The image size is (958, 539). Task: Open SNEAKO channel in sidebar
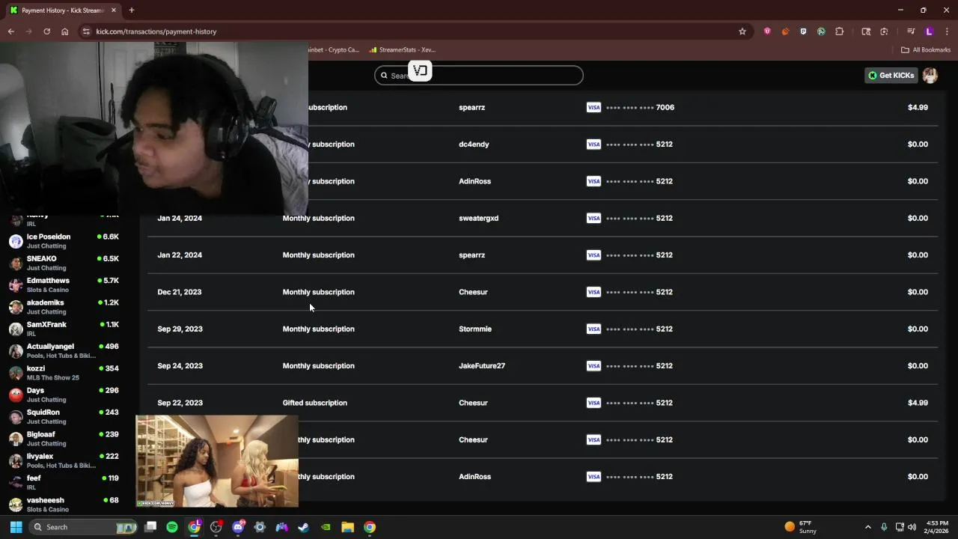tap(64, 263)
